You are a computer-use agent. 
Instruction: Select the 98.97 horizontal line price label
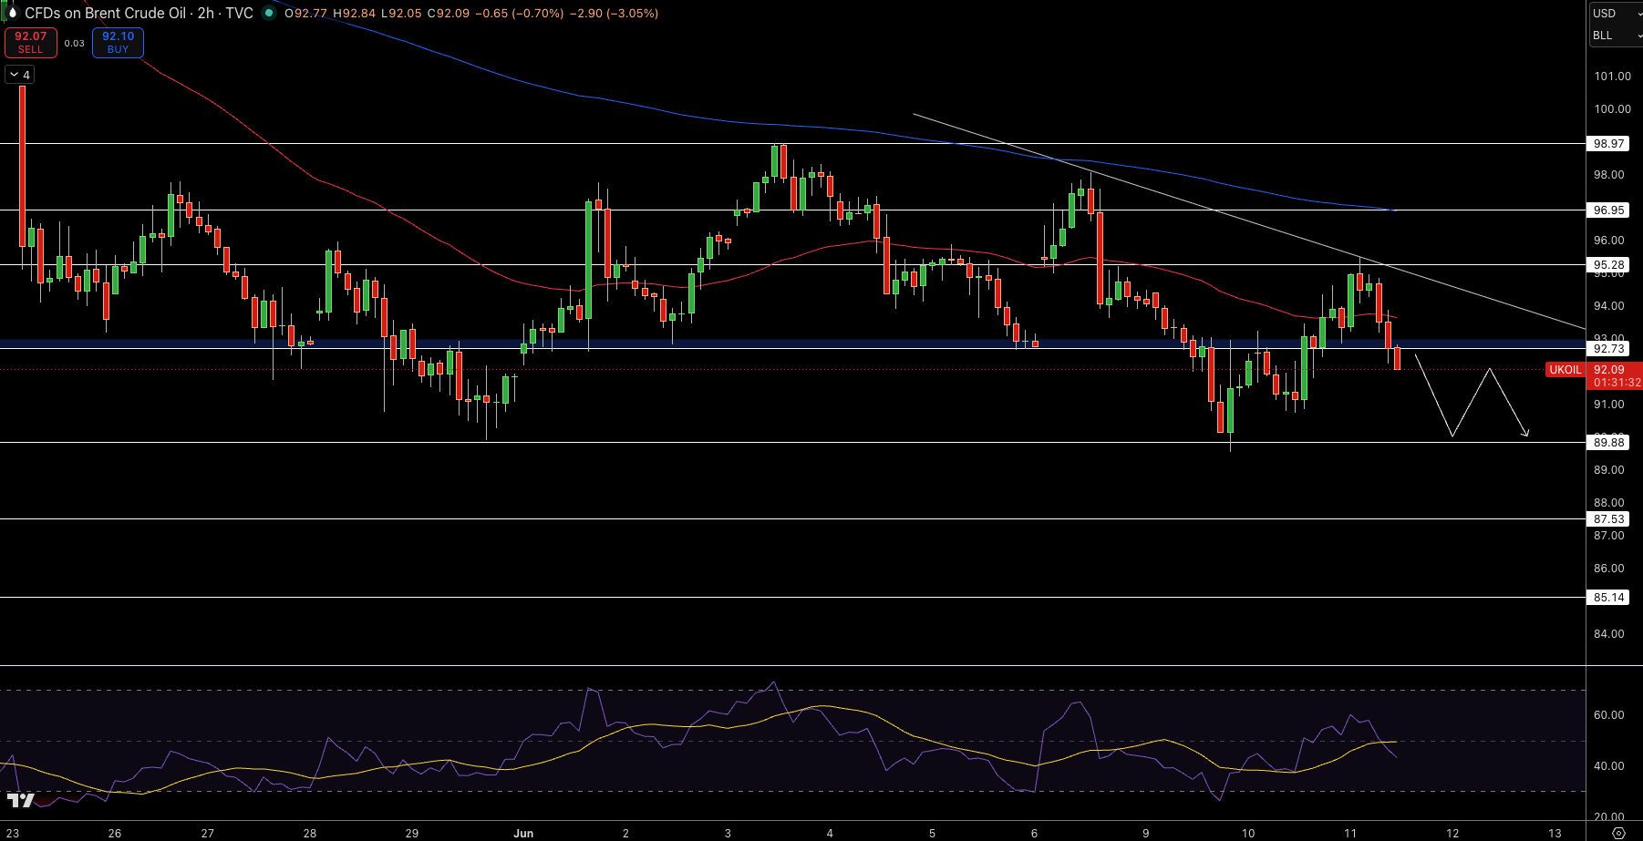[1608, 144]
